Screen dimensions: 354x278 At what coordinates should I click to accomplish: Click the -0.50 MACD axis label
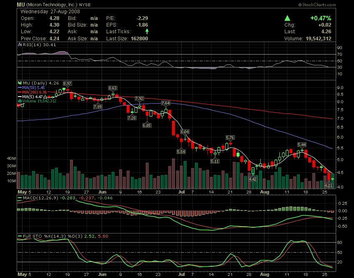342,226
